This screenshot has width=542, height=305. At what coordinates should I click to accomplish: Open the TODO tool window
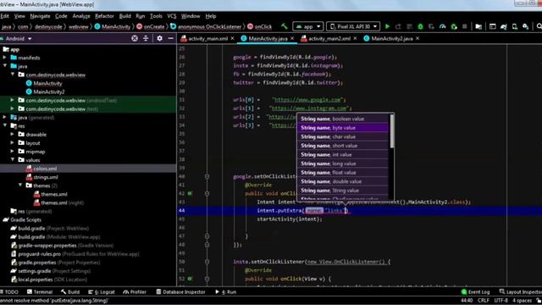[9, 291]
